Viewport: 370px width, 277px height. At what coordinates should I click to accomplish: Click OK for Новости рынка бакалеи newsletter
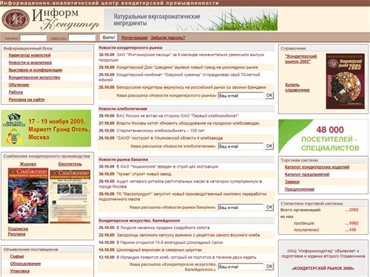pyautogui.click(x=269, y=207)
